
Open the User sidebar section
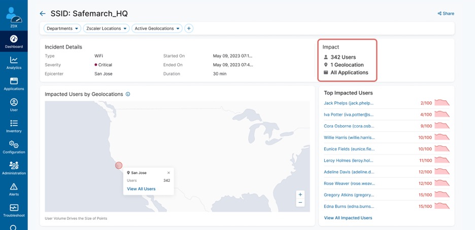coord(14,105)
